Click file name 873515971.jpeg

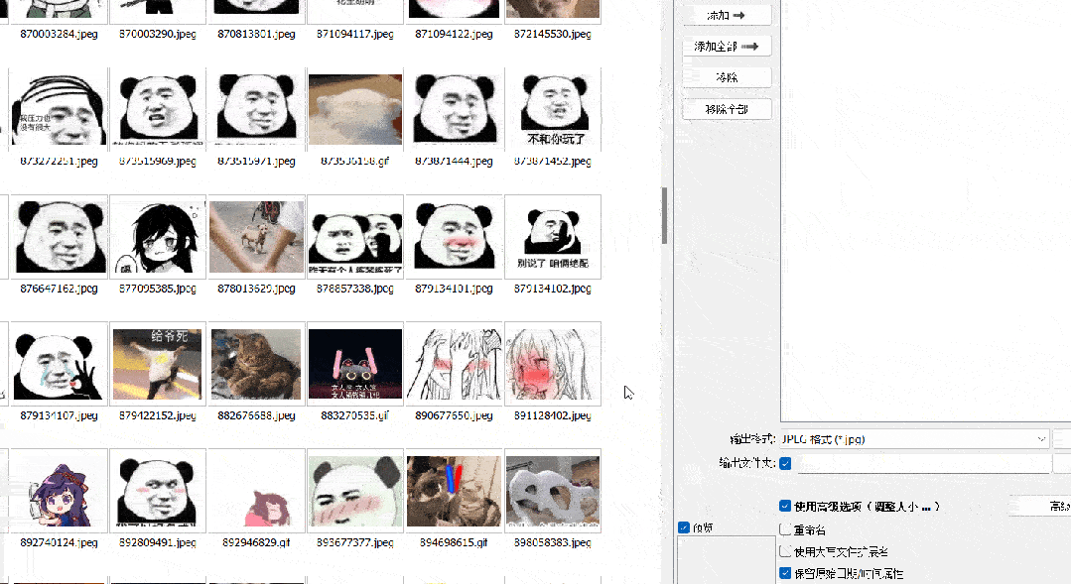pyautogui.click(x=256, y=161)
